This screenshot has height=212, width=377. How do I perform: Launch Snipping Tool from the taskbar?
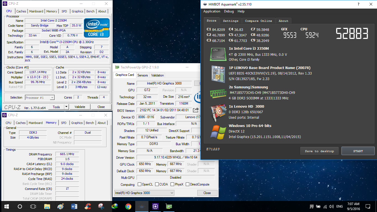click(x=101, y=206)
